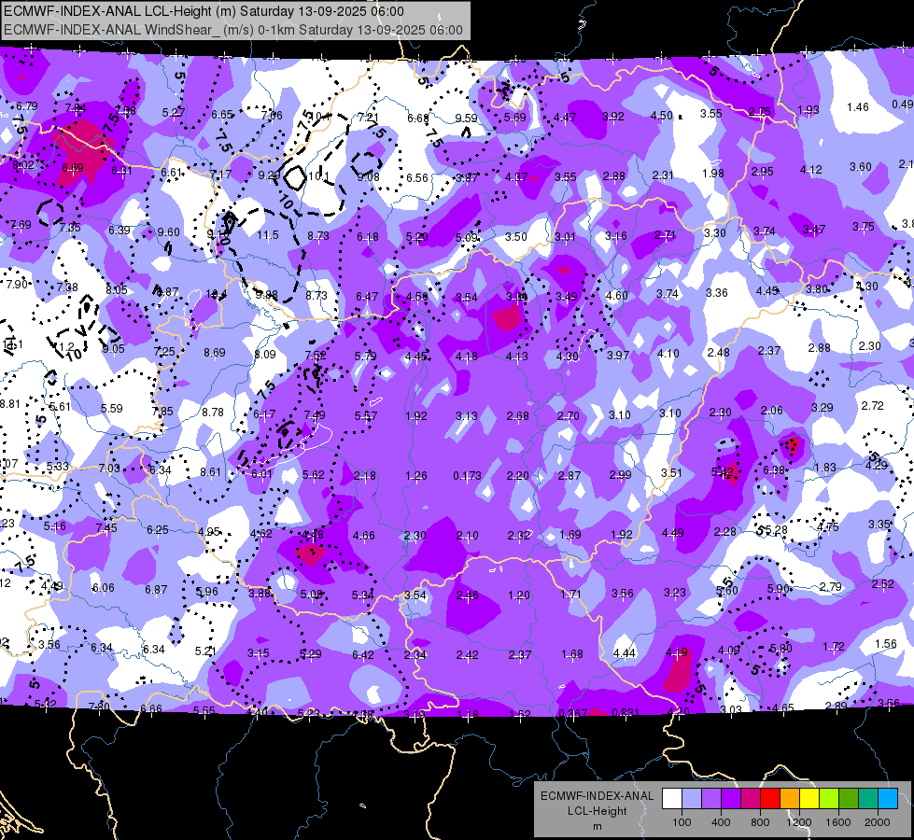
Task: Click the wind shear value 0.173
Action: point(467,476)
